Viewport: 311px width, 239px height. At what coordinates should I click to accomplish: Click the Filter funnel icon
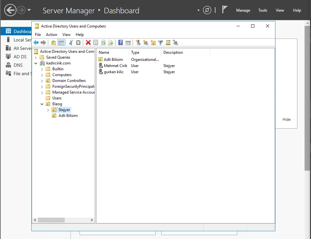pyautogui.click(x=161, y=42)
